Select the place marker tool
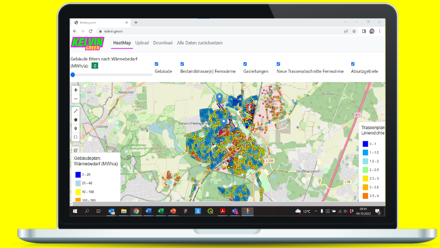The image size is (440, 248). pyautogui.click(x=76, y=128)
